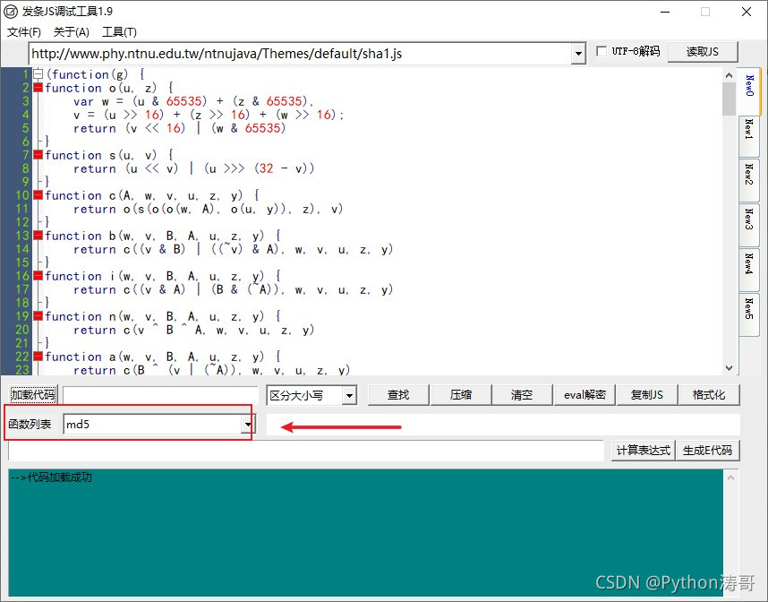
Task: Click the 复制JS button
Action: (647, 395)
